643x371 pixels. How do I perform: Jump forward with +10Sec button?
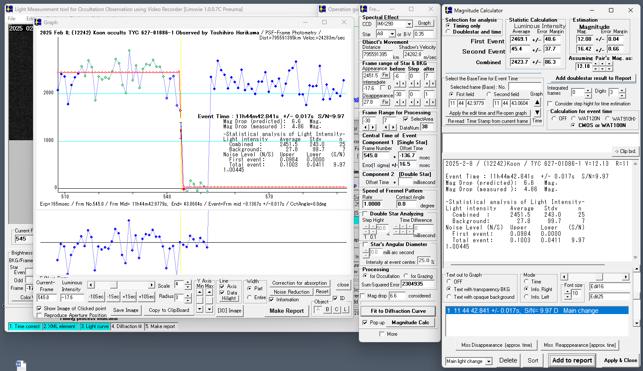coord(146,297)
